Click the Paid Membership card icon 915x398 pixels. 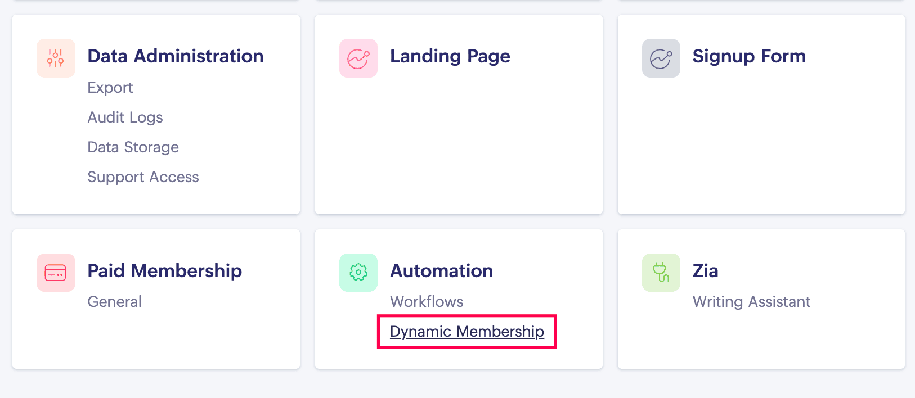tap(56, 273)
